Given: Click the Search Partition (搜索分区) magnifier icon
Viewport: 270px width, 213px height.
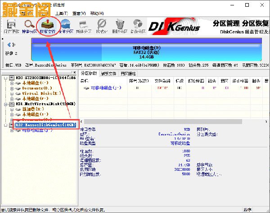Looking at the screenshot, I should click(29, 24).
